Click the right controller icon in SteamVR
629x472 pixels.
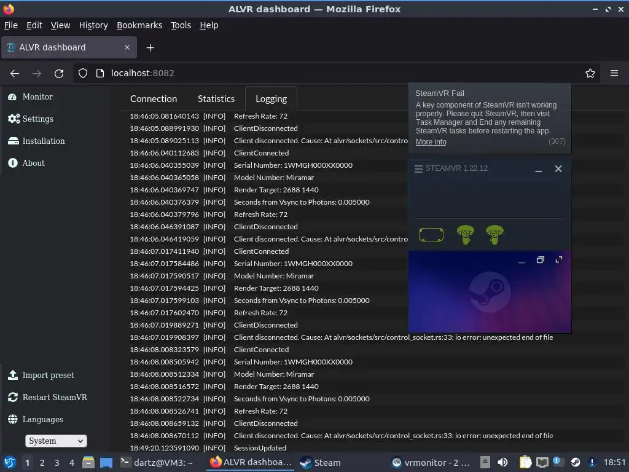click(494, 235)
